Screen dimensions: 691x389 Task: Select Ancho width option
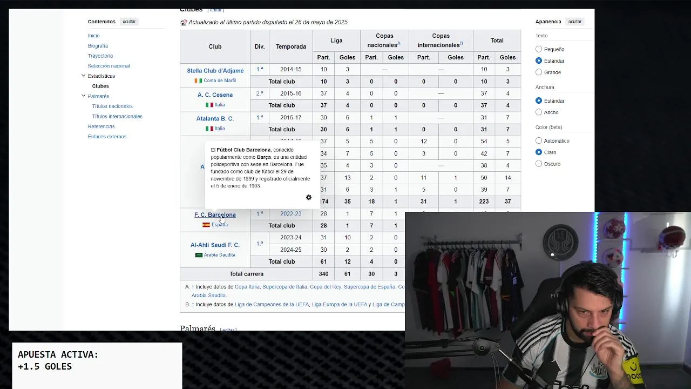pyautogui.click(x=539, y=112)
